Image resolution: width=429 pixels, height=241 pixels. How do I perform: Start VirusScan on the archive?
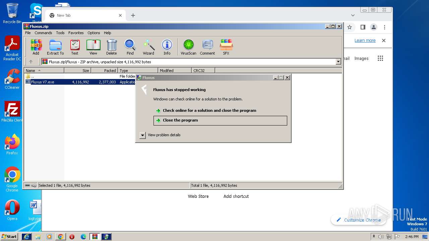pos(188,47)
